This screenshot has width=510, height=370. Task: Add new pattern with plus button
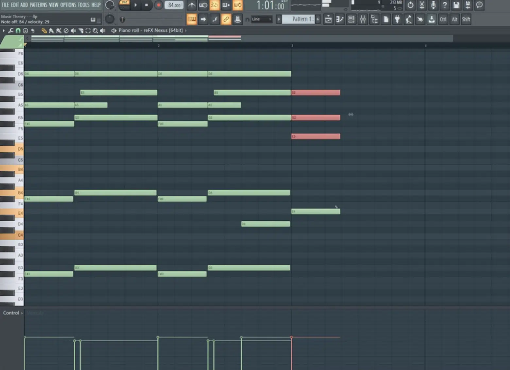318,19
